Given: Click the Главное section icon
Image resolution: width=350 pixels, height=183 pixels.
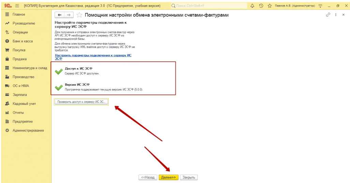Looking at the screenshot, I should click(7, 14).
